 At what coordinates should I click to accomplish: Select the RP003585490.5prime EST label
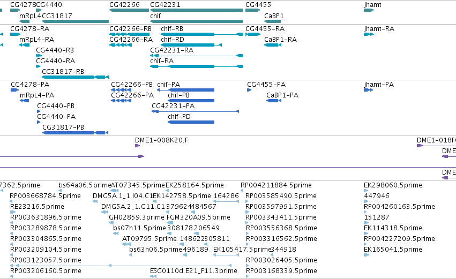click(281, 196)
